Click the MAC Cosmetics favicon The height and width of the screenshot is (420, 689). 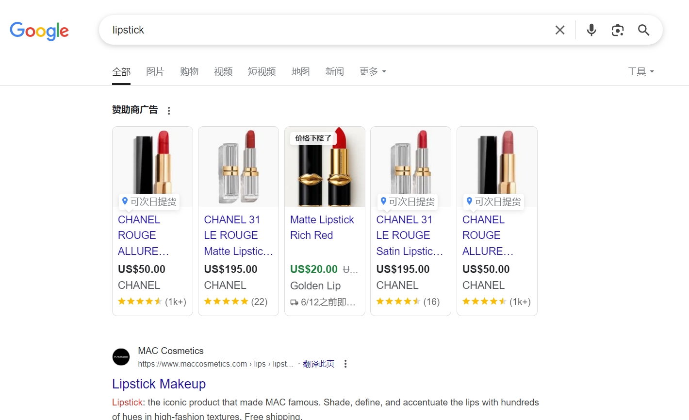(121, 357)
